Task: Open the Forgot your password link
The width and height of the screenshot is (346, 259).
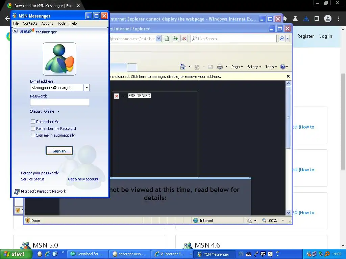Action: click(x=40, y=173)
